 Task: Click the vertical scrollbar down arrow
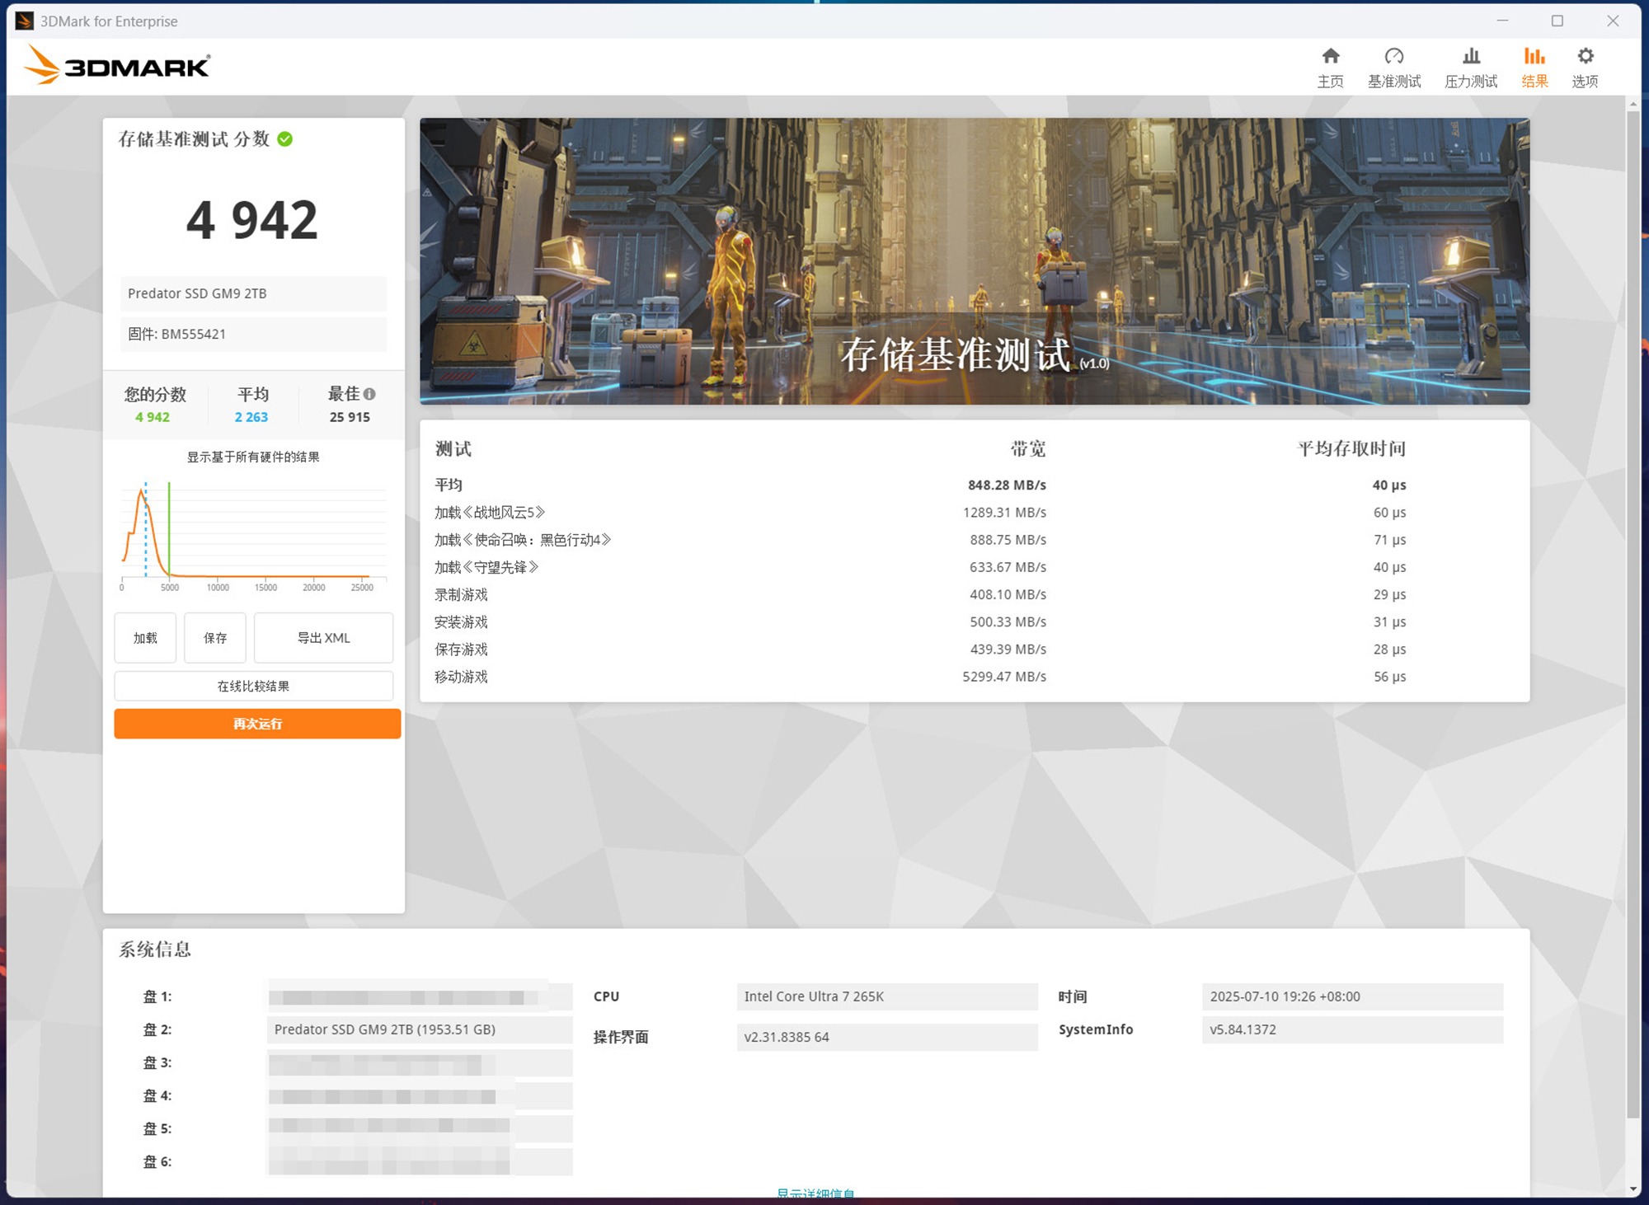point(1633,1189)
